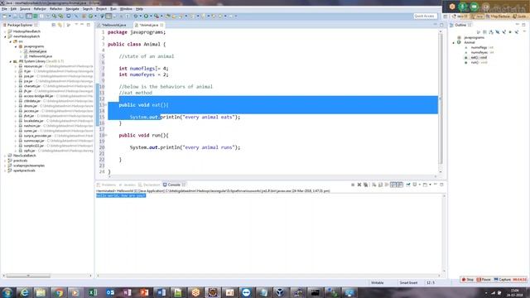
Task: Expand the NewScalaBatch project
Action: pos(5,156)
